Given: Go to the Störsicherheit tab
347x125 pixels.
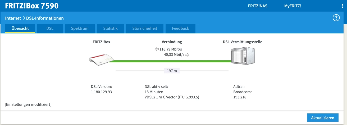Looking at the screenshot, I should pyautogui.click(x=145, y=28).
